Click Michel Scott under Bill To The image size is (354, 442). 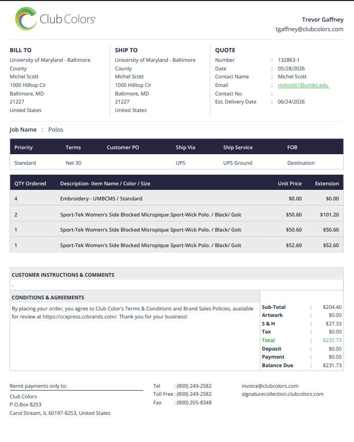tap(24, 77)
